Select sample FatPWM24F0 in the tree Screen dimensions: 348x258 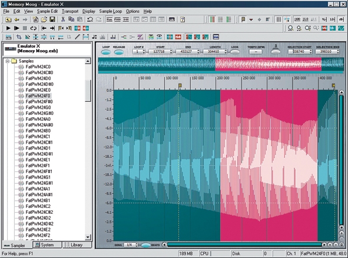tap(38, 95)
